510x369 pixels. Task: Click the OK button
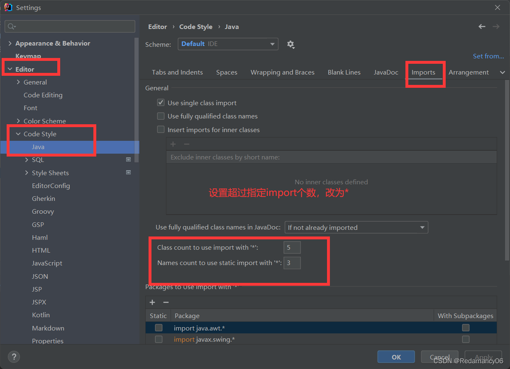tap(396, 357)
